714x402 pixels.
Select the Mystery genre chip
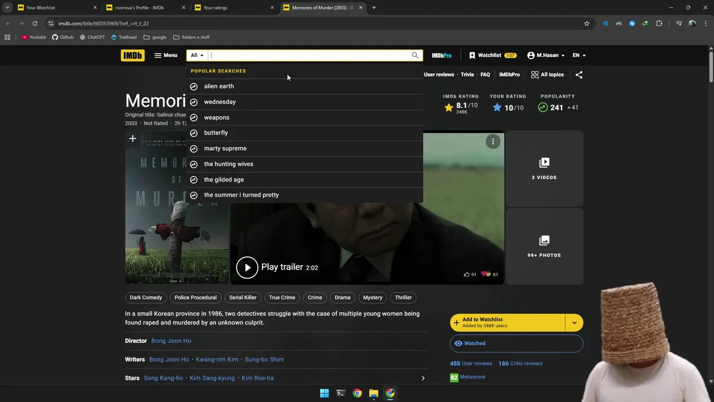click(x=373, y=298)
